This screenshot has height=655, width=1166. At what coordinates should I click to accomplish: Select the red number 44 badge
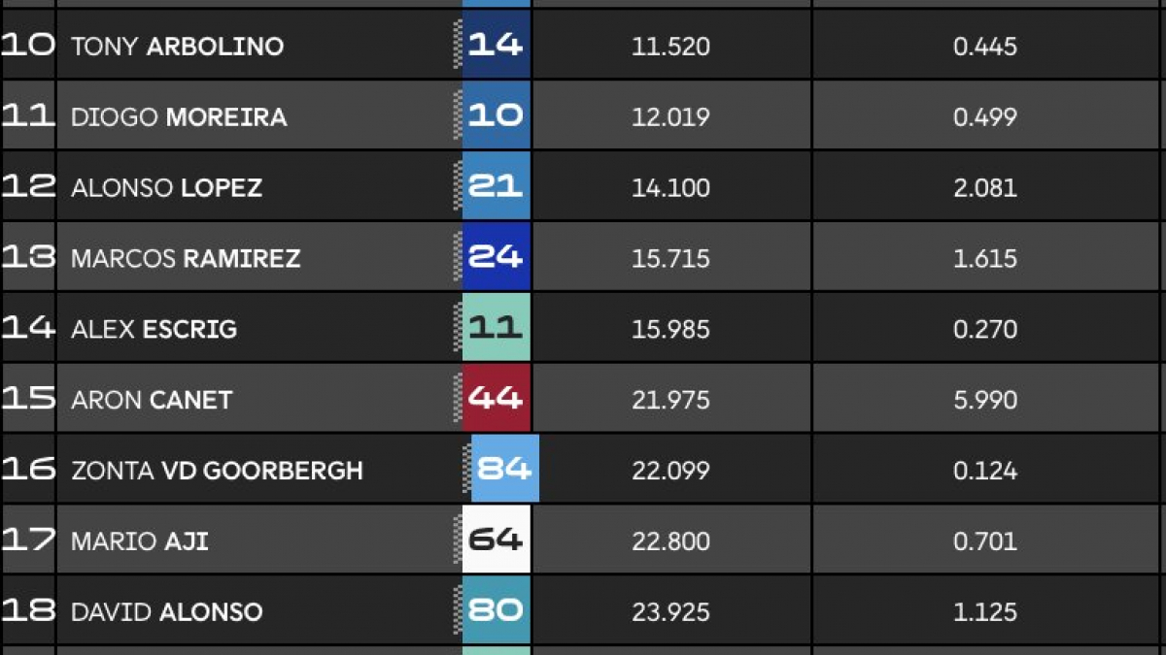(496, 399)
